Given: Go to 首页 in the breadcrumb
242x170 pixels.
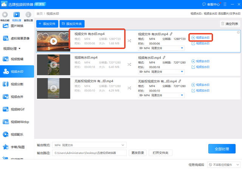Looking at the screenshot, I should (x=39, y=14).
